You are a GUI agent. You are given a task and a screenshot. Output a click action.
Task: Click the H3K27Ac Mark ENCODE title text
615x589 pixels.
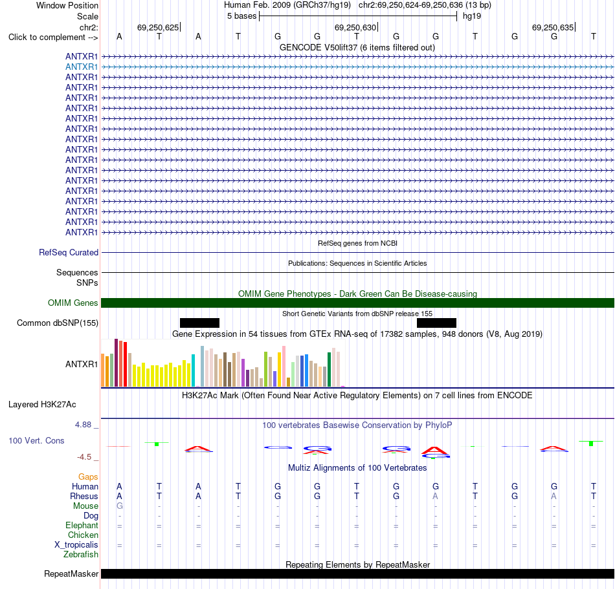coord(357,396)
